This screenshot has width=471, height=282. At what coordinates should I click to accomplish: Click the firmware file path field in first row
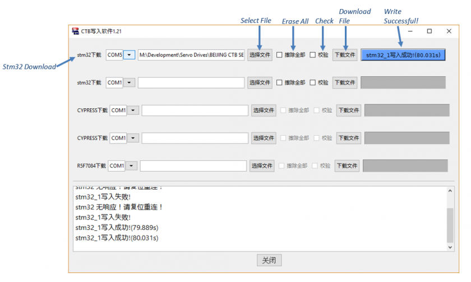[x=191, y=55]
